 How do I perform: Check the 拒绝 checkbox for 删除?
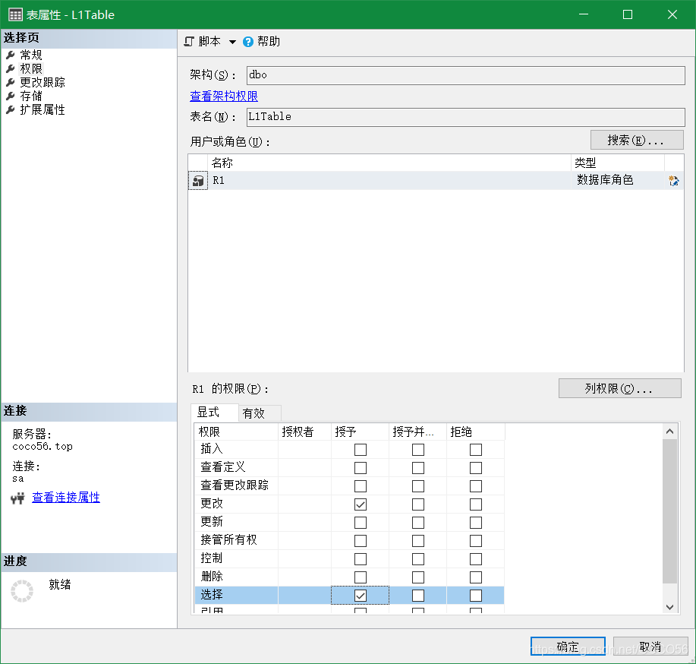coord(476,577)
